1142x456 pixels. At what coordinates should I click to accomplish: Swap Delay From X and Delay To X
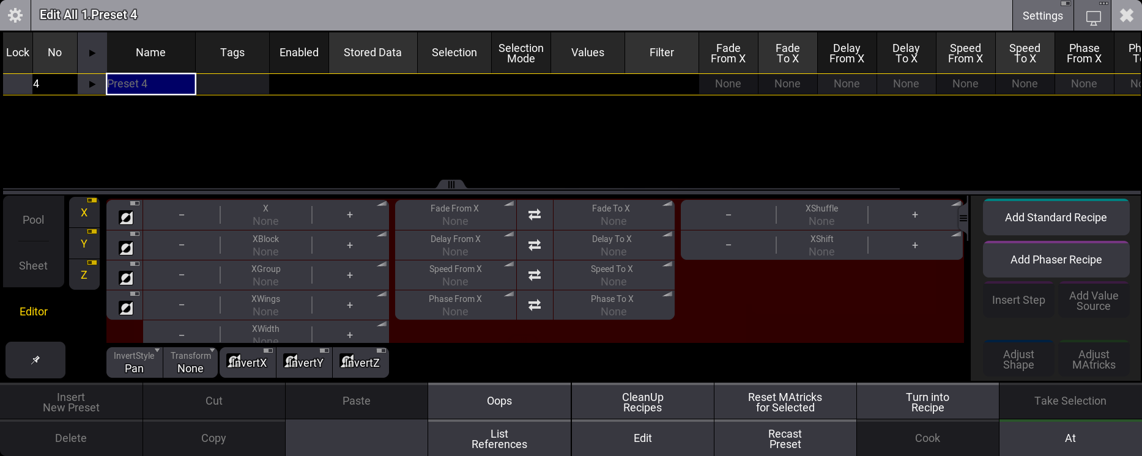535,245
